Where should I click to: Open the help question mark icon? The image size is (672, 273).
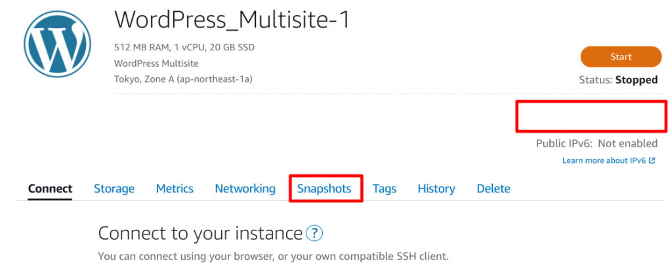tap(314, 233)
